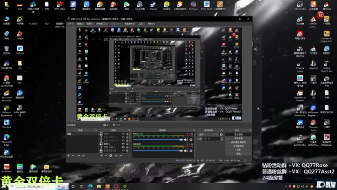Click the 停止推流 stop streaming button
This screenshot has height=190, width=337.
pyautogui.click(x=238, y=134)
